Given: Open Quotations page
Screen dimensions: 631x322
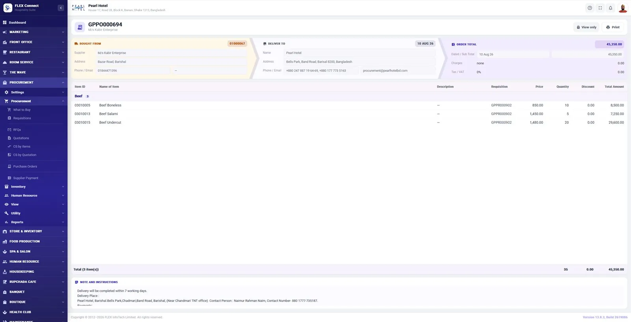Looking at the screenshot, I should 21,138.
